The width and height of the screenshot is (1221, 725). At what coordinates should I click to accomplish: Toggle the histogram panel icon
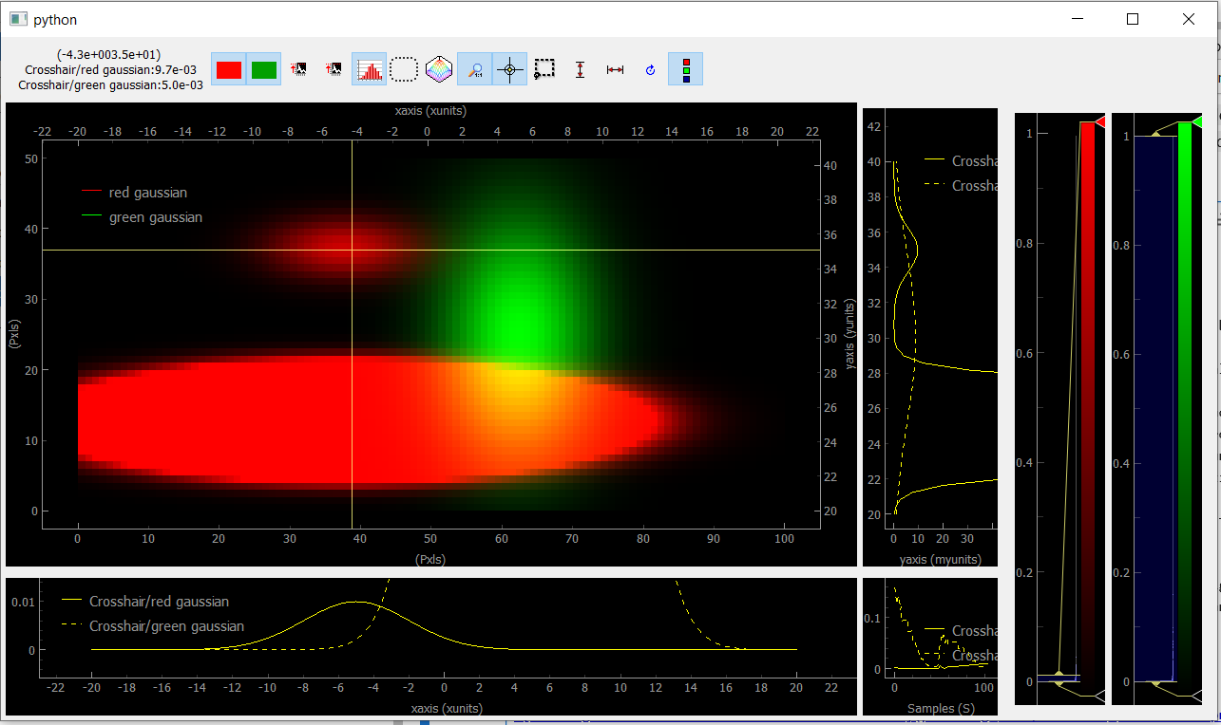click(369, 69)
